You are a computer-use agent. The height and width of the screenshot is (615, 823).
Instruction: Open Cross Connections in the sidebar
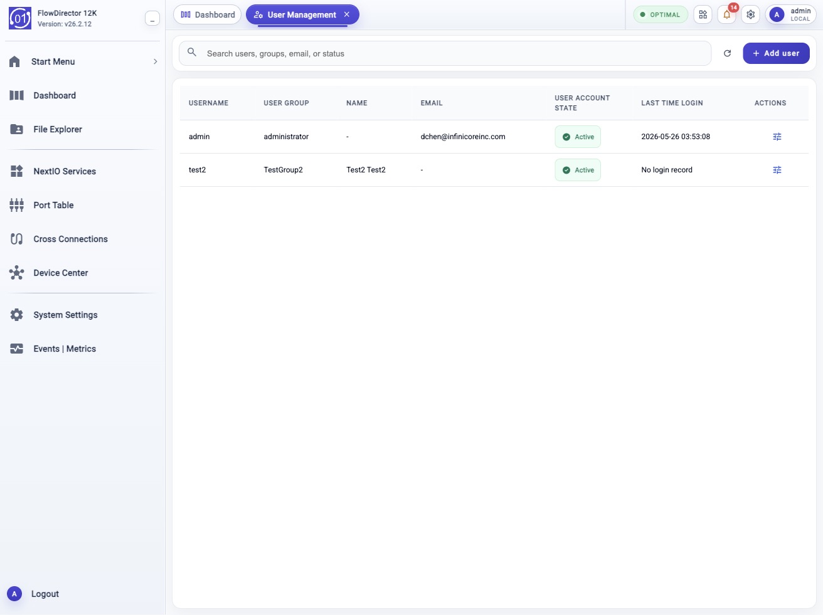pos(83,239)
